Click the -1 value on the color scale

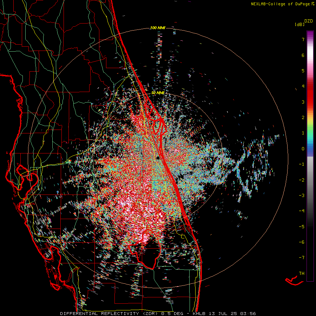(302, 164)
